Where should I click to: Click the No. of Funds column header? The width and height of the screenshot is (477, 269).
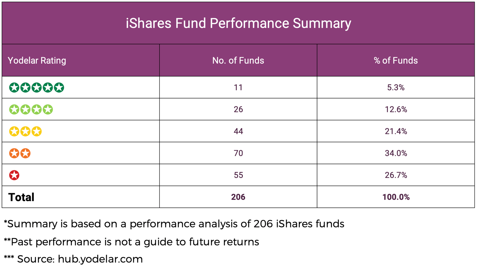[x=238, y=60]
